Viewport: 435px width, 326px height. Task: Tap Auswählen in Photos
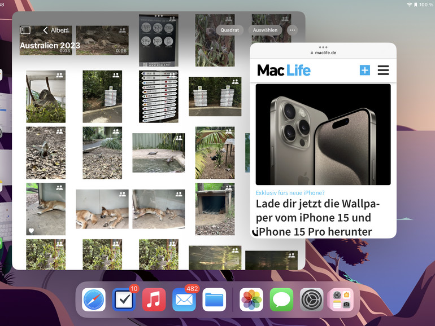pyautogui.click(x=265, y=30)
